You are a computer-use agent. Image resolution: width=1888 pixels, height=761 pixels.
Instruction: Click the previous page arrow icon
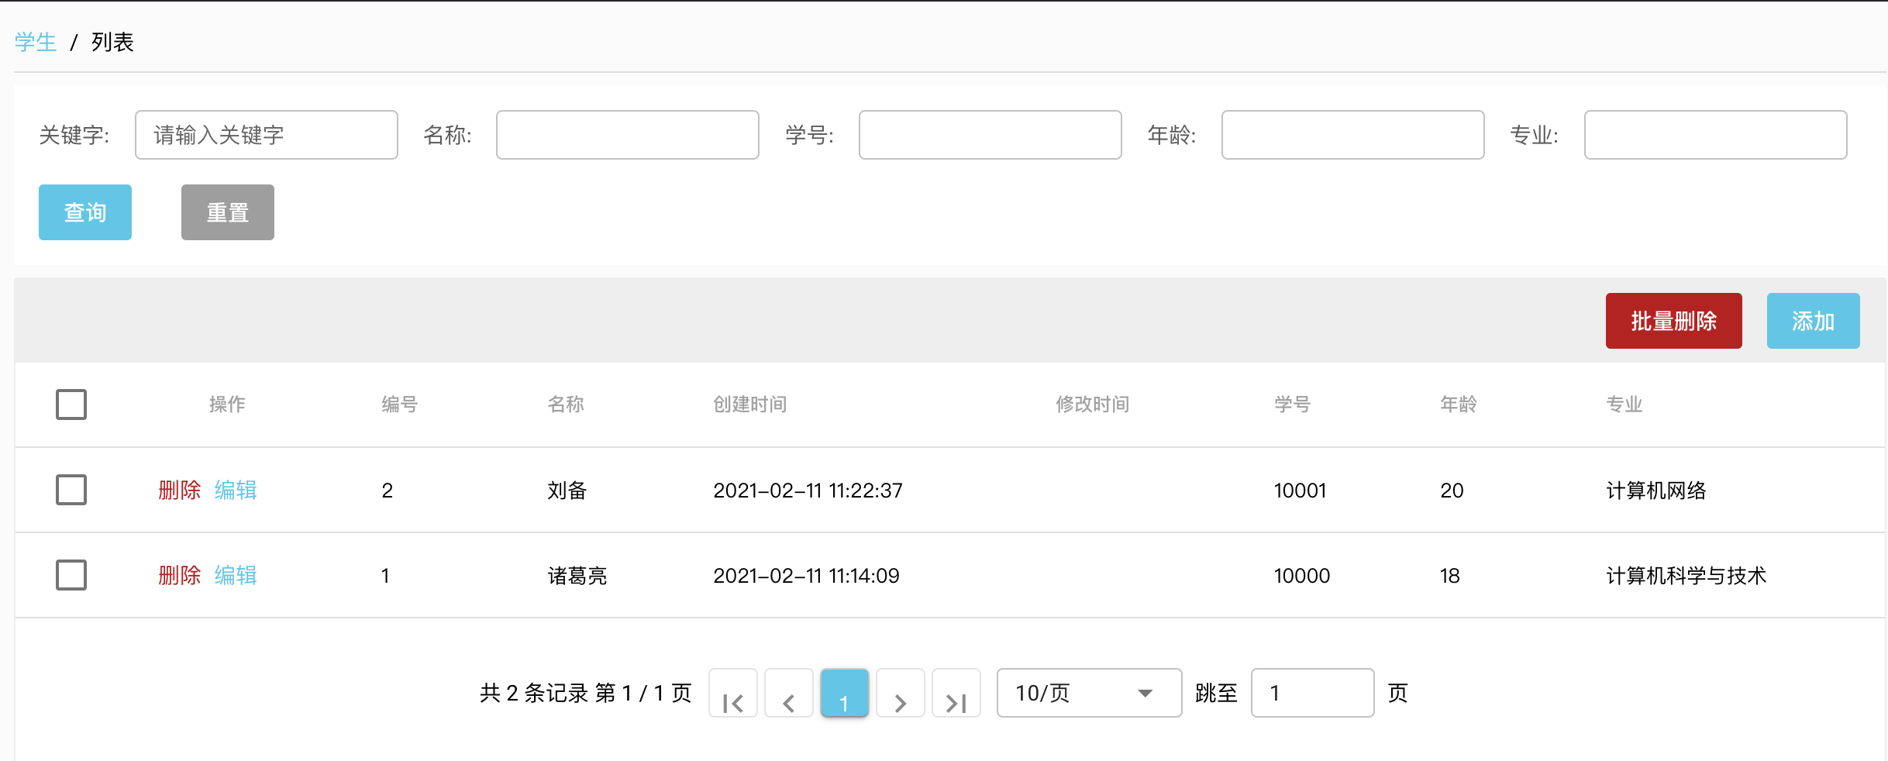coord(788,694)
